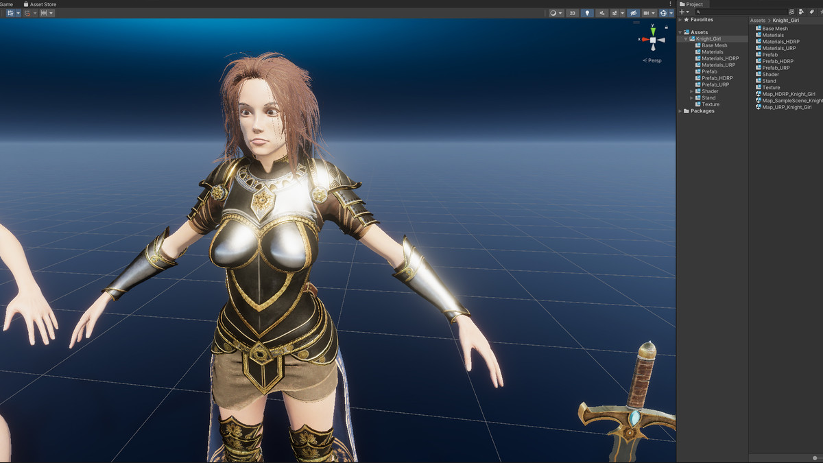Screen dimensions: 823x463
Task: Select Materials_URP in the right asset list
Action: click(779, 48)
